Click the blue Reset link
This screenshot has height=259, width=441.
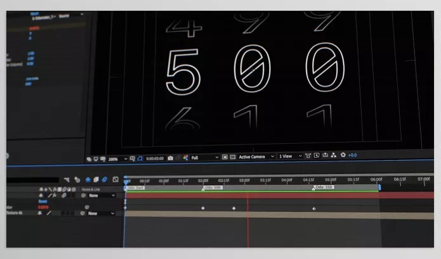pos(43,201)
